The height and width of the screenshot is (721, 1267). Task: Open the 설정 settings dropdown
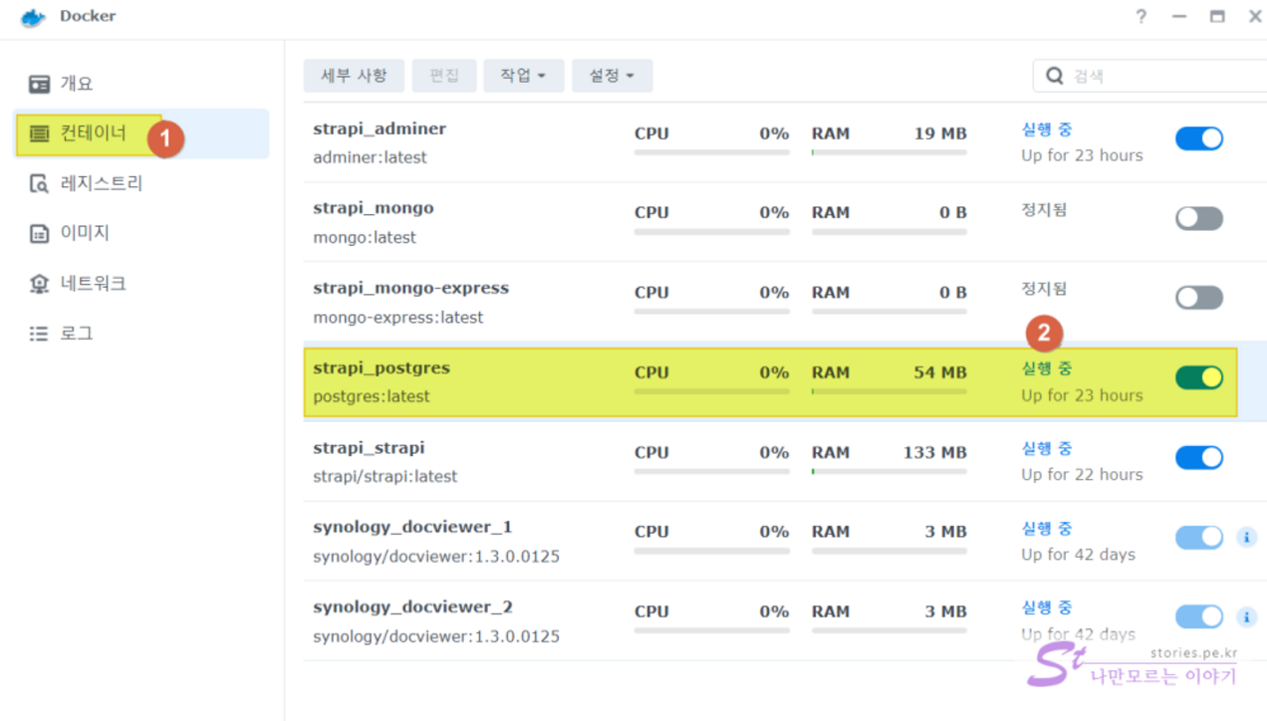click(x=612, y=76)
